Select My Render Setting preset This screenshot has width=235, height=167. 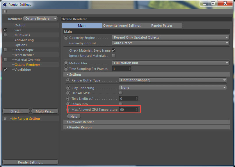26,119
